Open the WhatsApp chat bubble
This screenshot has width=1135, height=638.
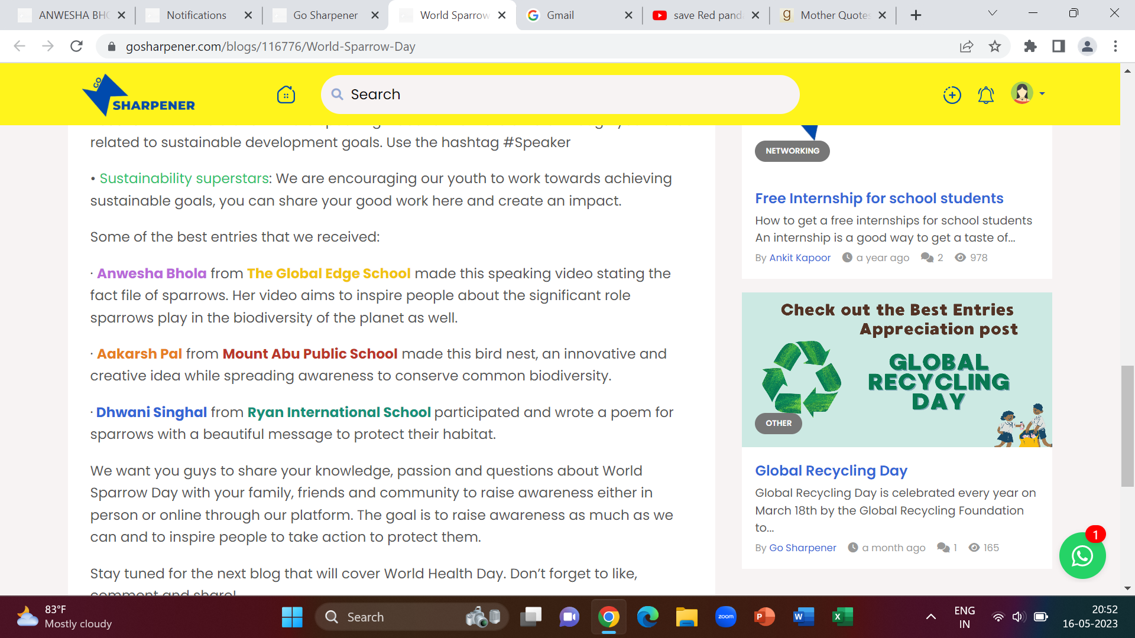pyautogui.click(x=1082, y=556)
